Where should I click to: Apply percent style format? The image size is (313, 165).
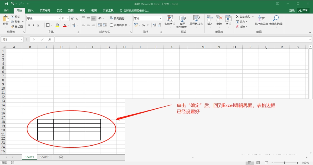143,25
